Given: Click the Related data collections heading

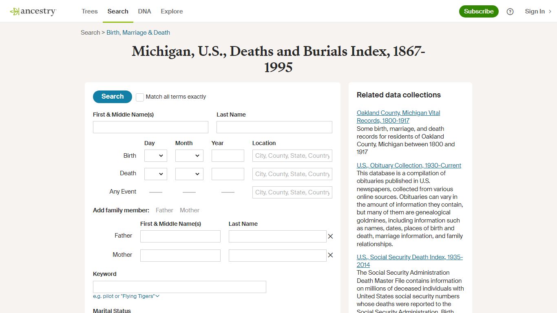Looking at the screenshot, I should [399, 95].
